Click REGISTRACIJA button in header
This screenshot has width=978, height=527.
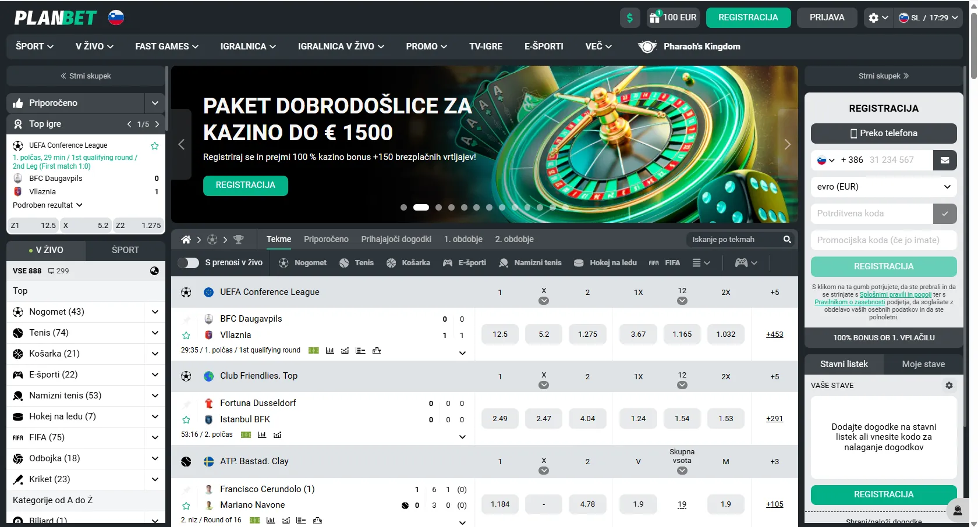tap(748, 17)
